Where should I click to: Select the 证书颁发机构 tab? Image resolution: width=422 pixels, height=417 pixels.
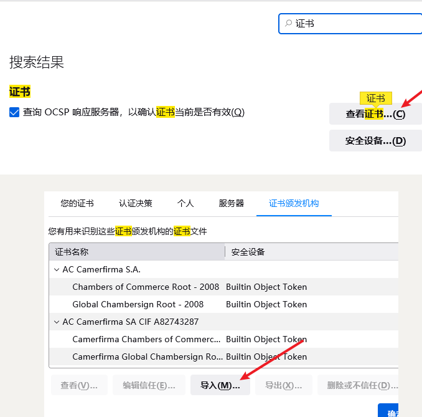click(294, 203)
